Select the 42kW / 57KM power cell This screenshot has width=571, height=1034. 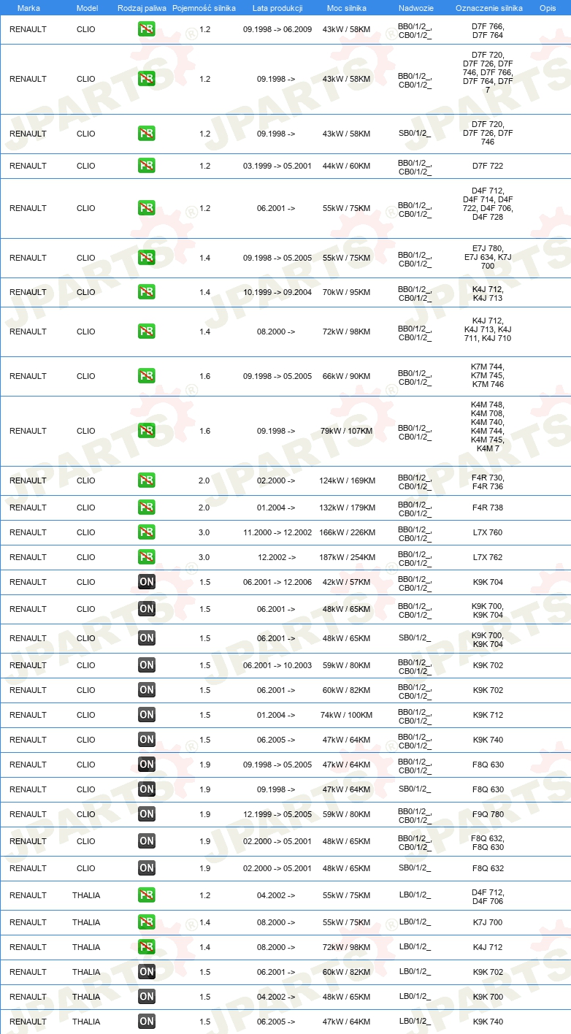click(346, 582)
